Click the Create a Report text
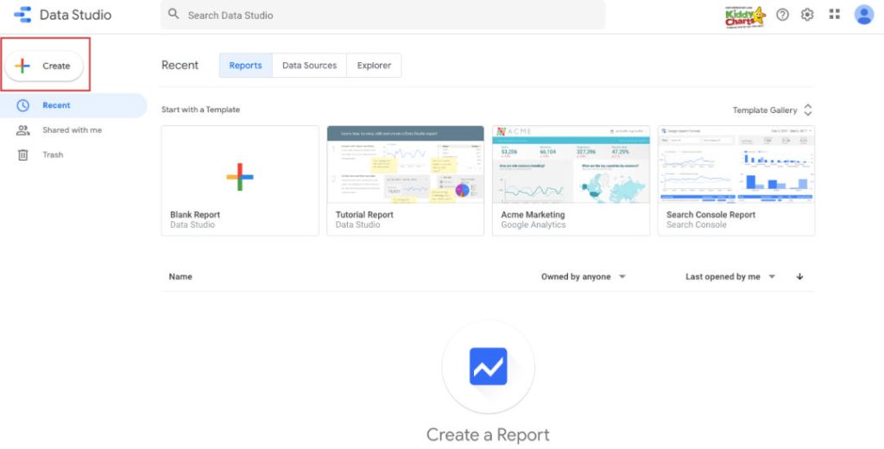Viewport: 884px width, 449px height. tap(488, 435)
